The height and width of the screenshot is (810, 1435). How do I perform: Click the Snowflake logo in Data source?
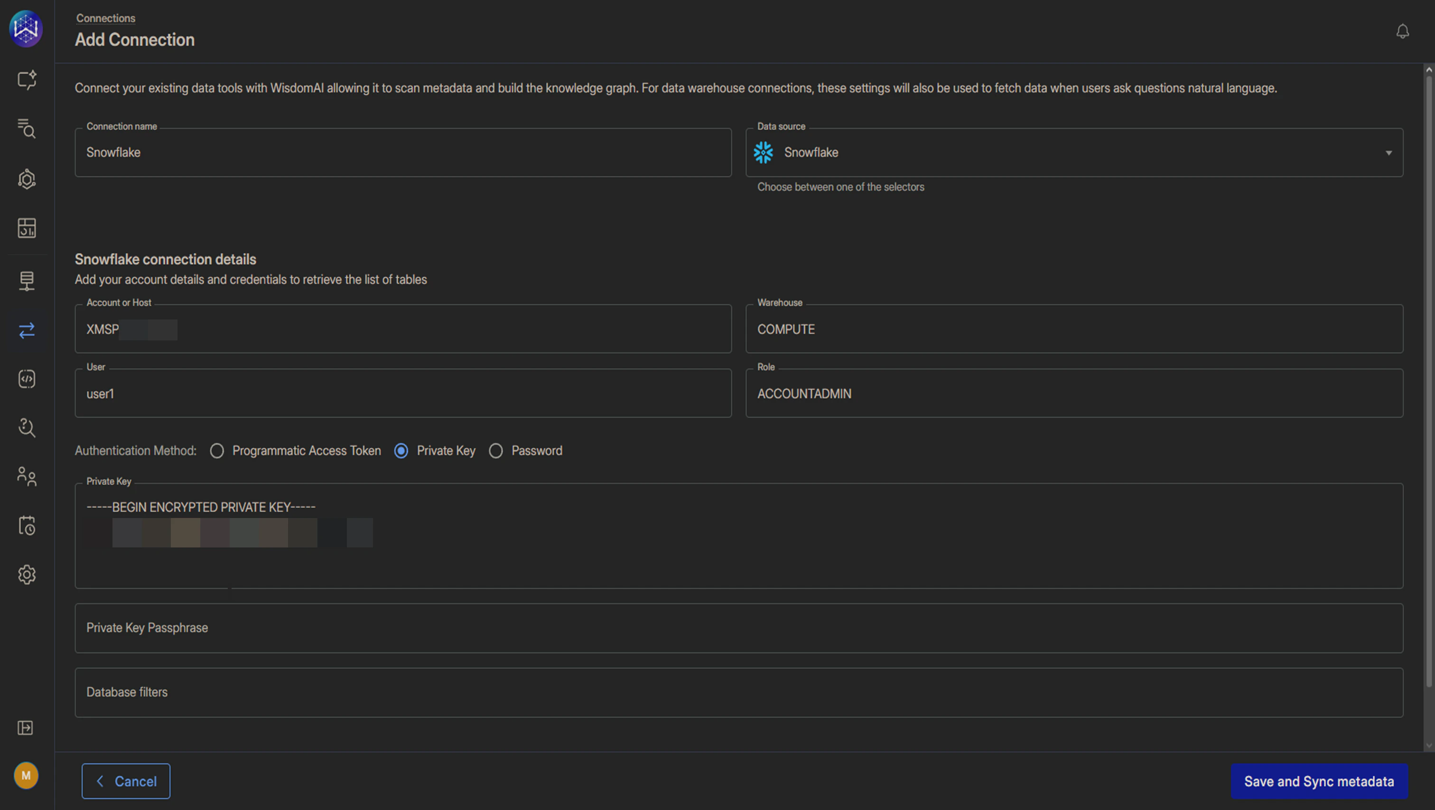point(763,152)
